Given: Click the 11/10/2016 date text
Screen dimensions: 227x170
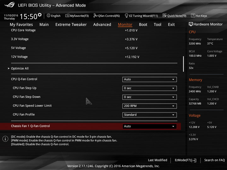Looking at the screenshot, I should (x=11, y=15).
